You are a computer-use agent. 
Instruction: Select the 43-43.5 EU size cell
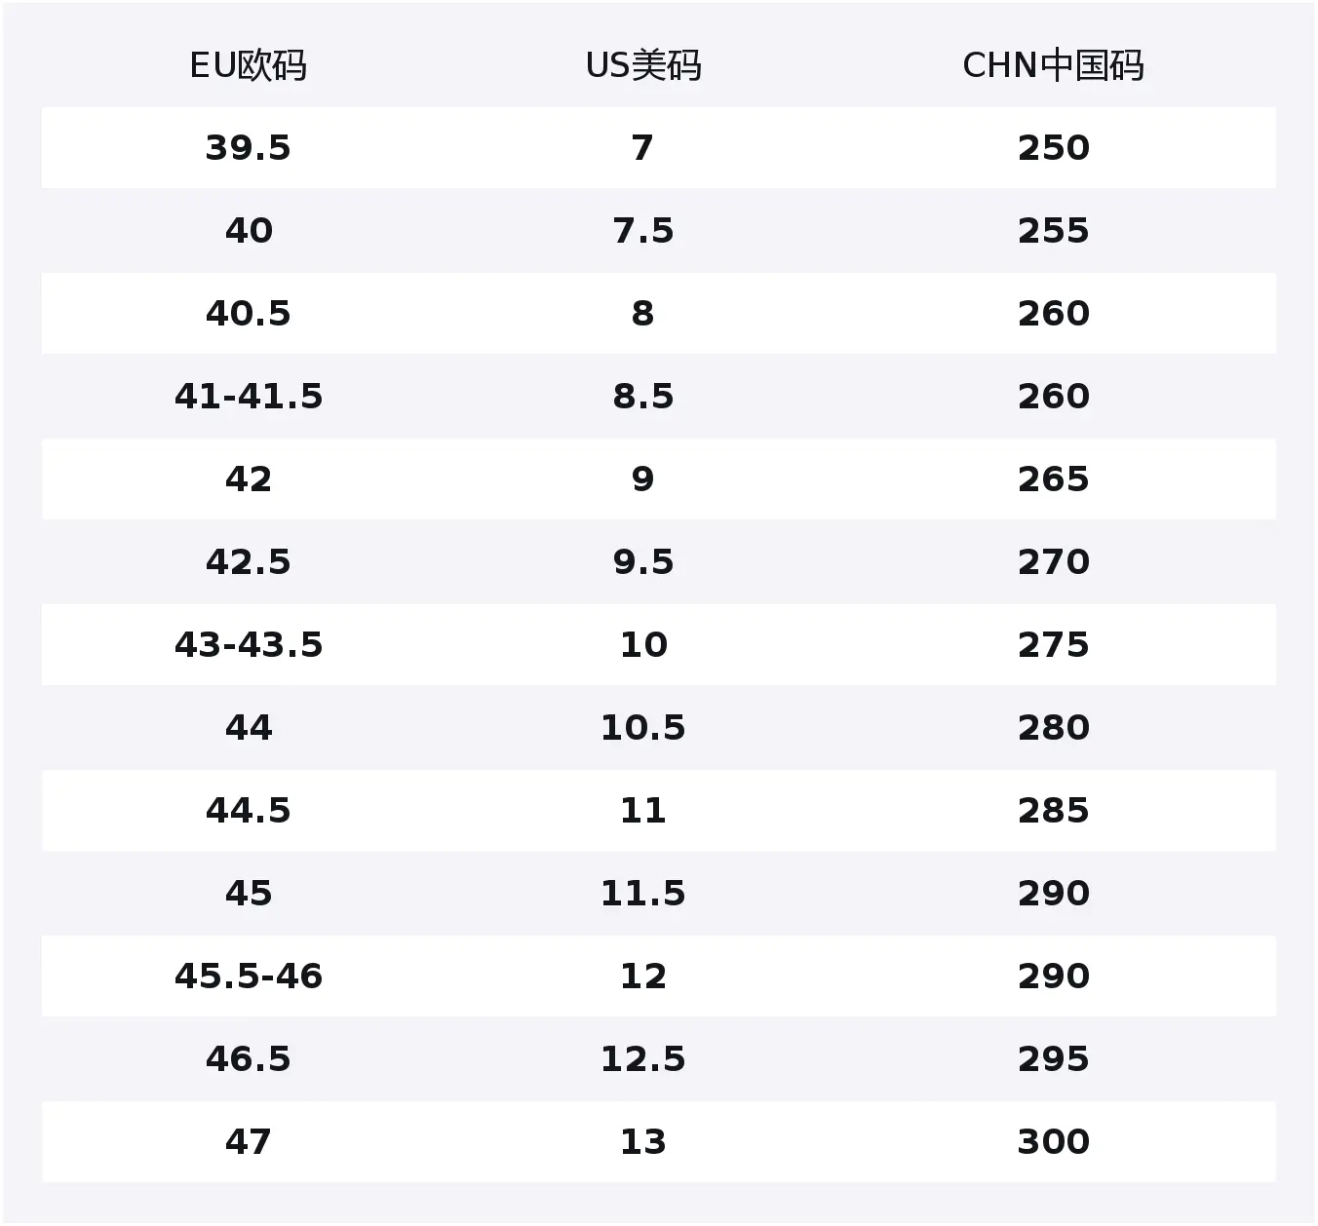coord(249,645)
